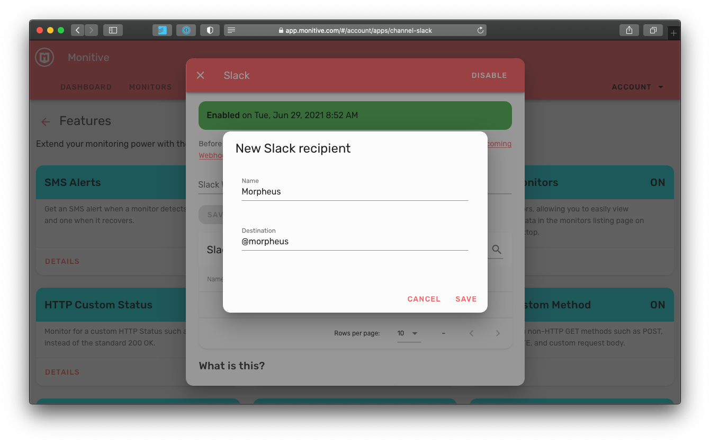The width and height of the screenshot is (710, 443).
Task: Click the search magnifier in recipients table
Action: pyautogui.click(x=496, y=249)
